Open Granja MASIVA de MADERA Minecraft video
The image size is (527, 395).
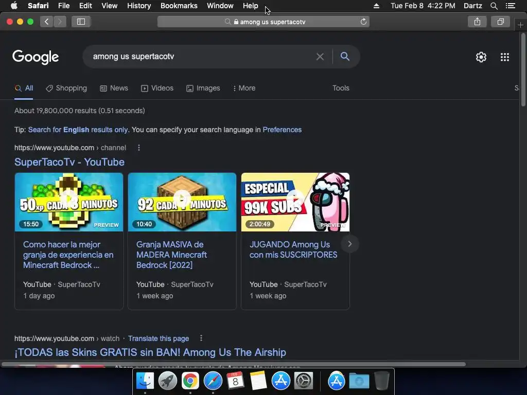coord(172,255)
